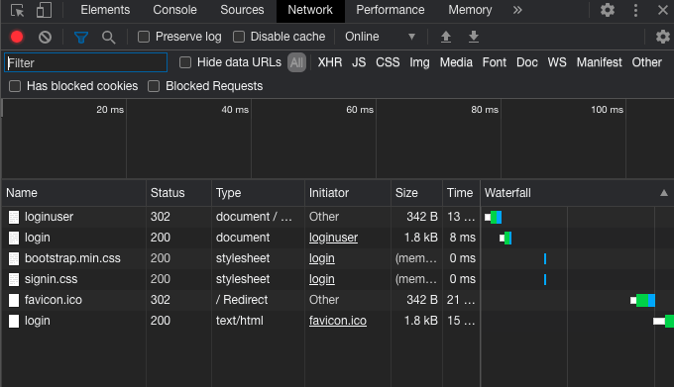This screenshot has width=674, height=387.
Task: Switch to the Memory tab
Action: 470,10
